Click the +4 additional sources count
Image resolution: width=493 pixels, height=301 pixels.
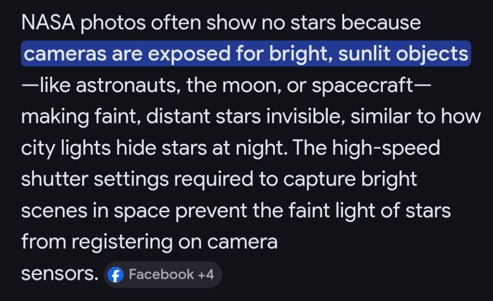pos(206,275)
